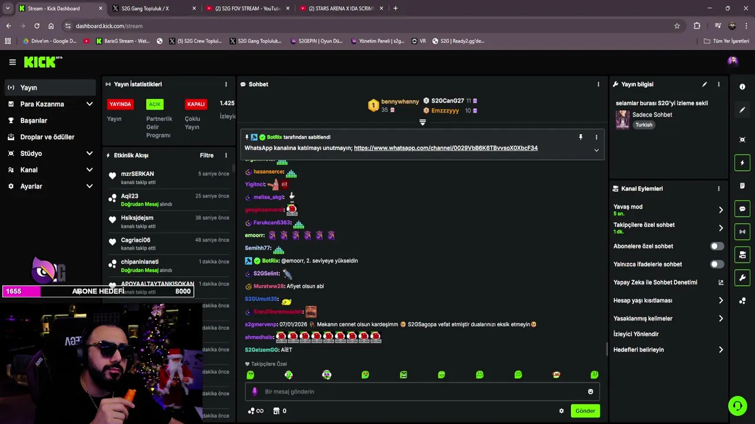This screenshot has height=424, width=755.
Task: Open a new browser tab
Action: coord(395,8)
